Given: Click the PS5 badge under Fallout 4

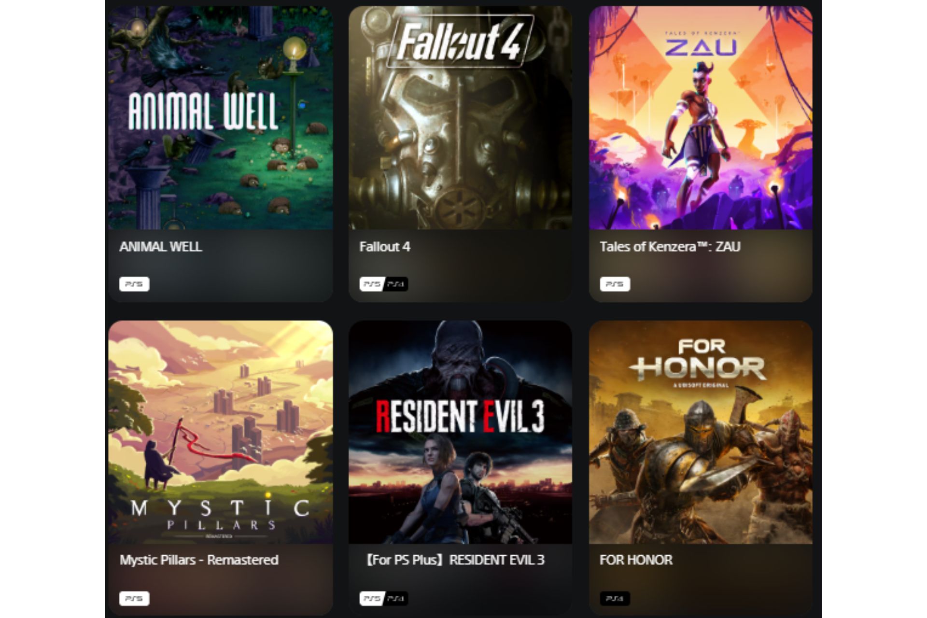Looking at the screenshot, I should (x=372, y=284).
